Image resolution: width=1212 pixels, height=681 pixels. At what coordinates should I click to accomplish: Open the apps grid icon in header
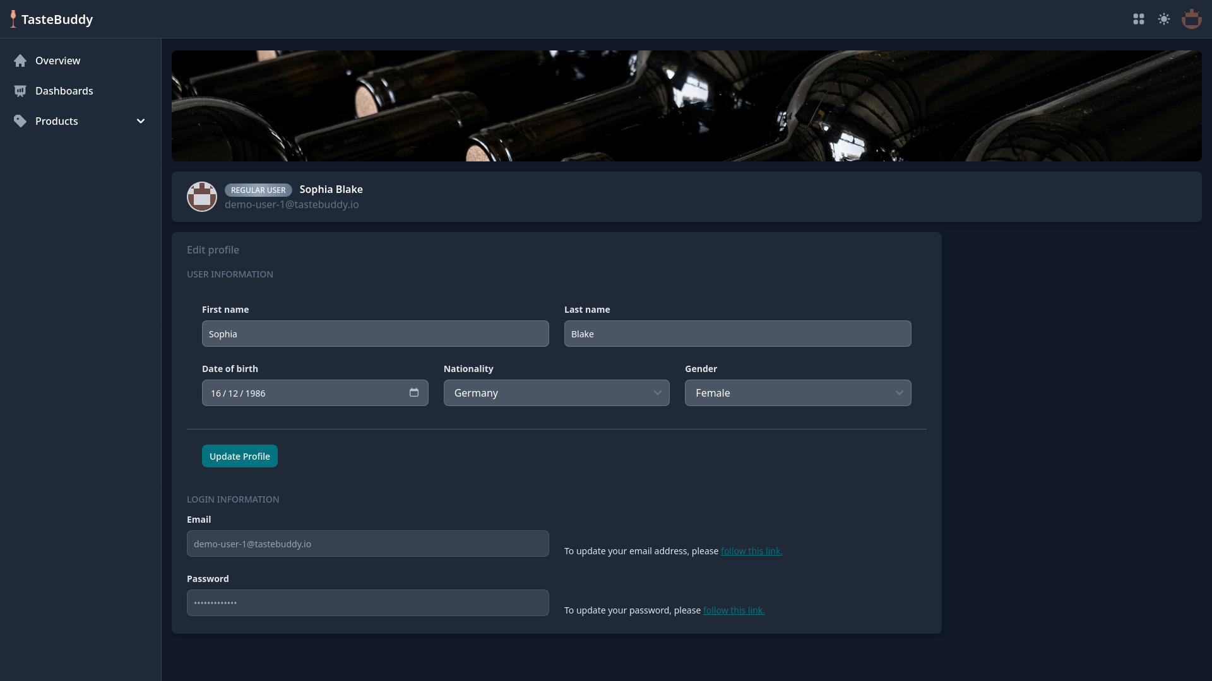click(1139, 20)
